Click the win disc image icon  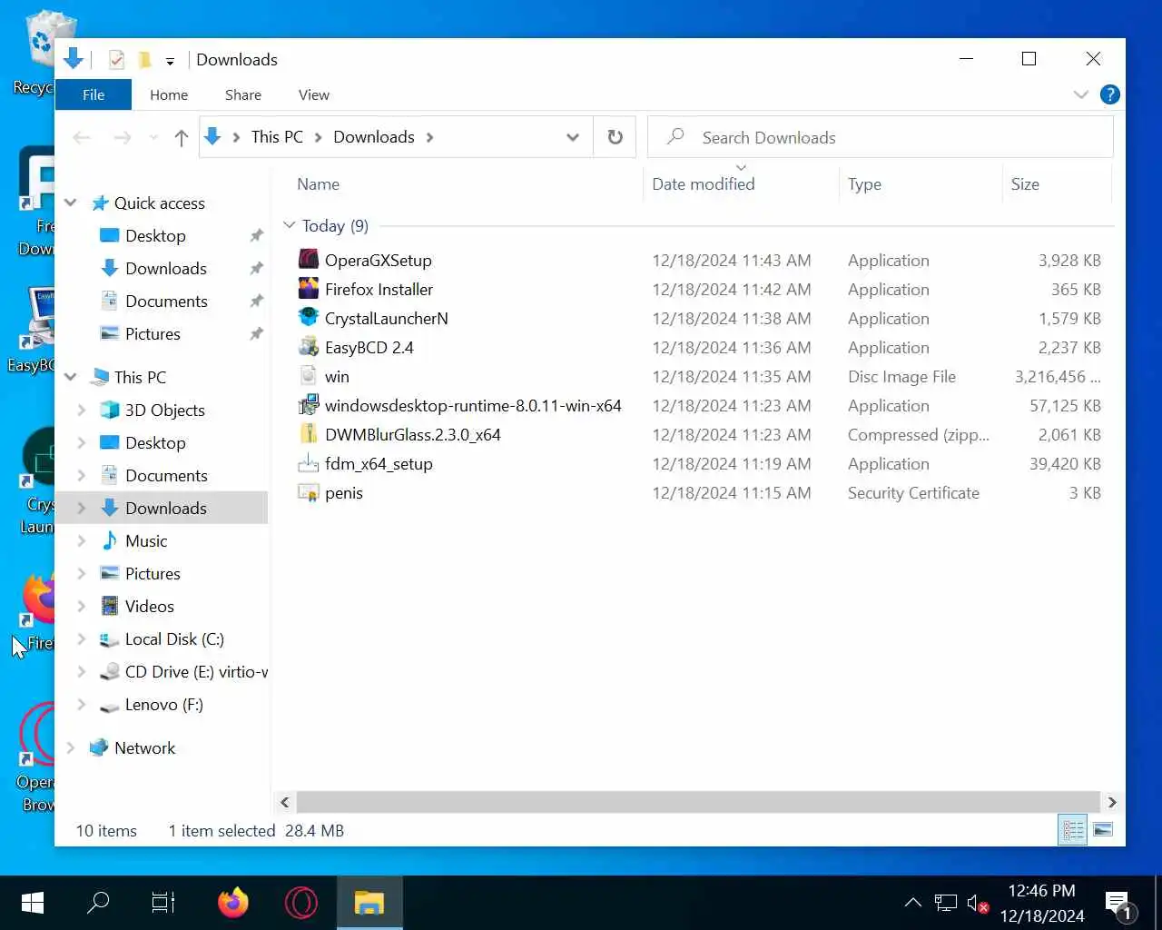tap(309, 376)
